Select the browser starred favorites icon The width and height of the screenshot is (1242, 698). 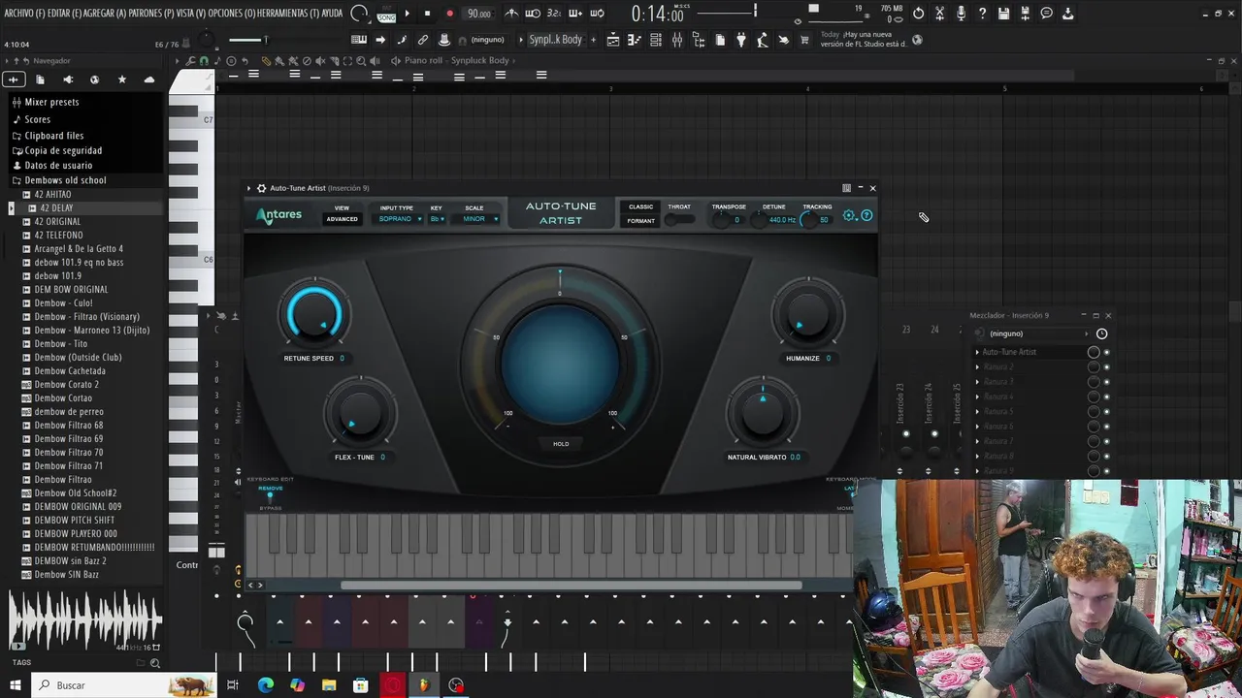(121, 79)
